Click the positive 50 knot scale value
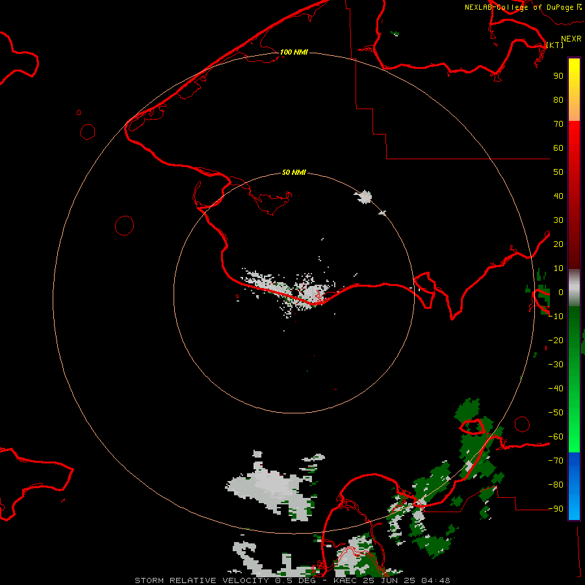The width and height of the screenshot is (585, 585). [x=558, y=172]
